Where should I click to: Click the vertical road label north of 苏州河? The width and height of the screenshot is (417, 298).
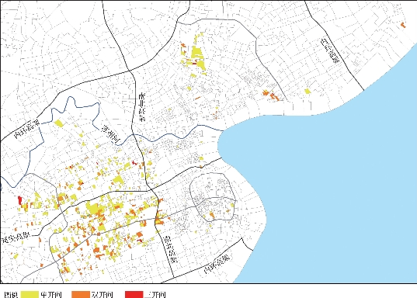pos(143,107)
